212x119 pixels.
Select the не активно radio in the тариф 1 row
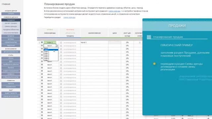click(61, 43)
